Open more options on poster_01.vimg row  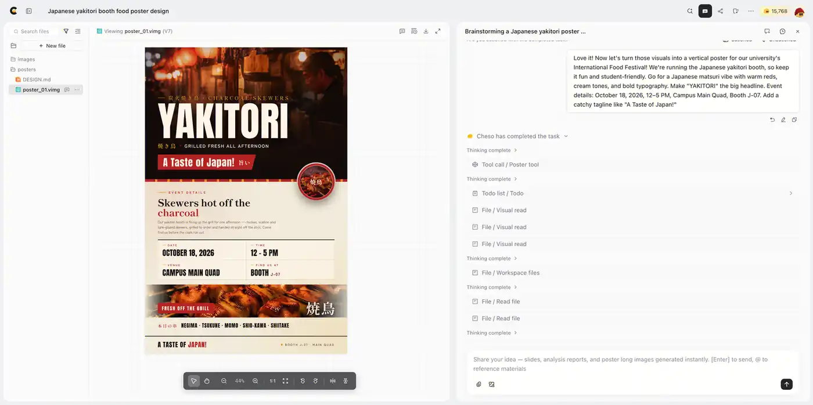click(77, 90)
